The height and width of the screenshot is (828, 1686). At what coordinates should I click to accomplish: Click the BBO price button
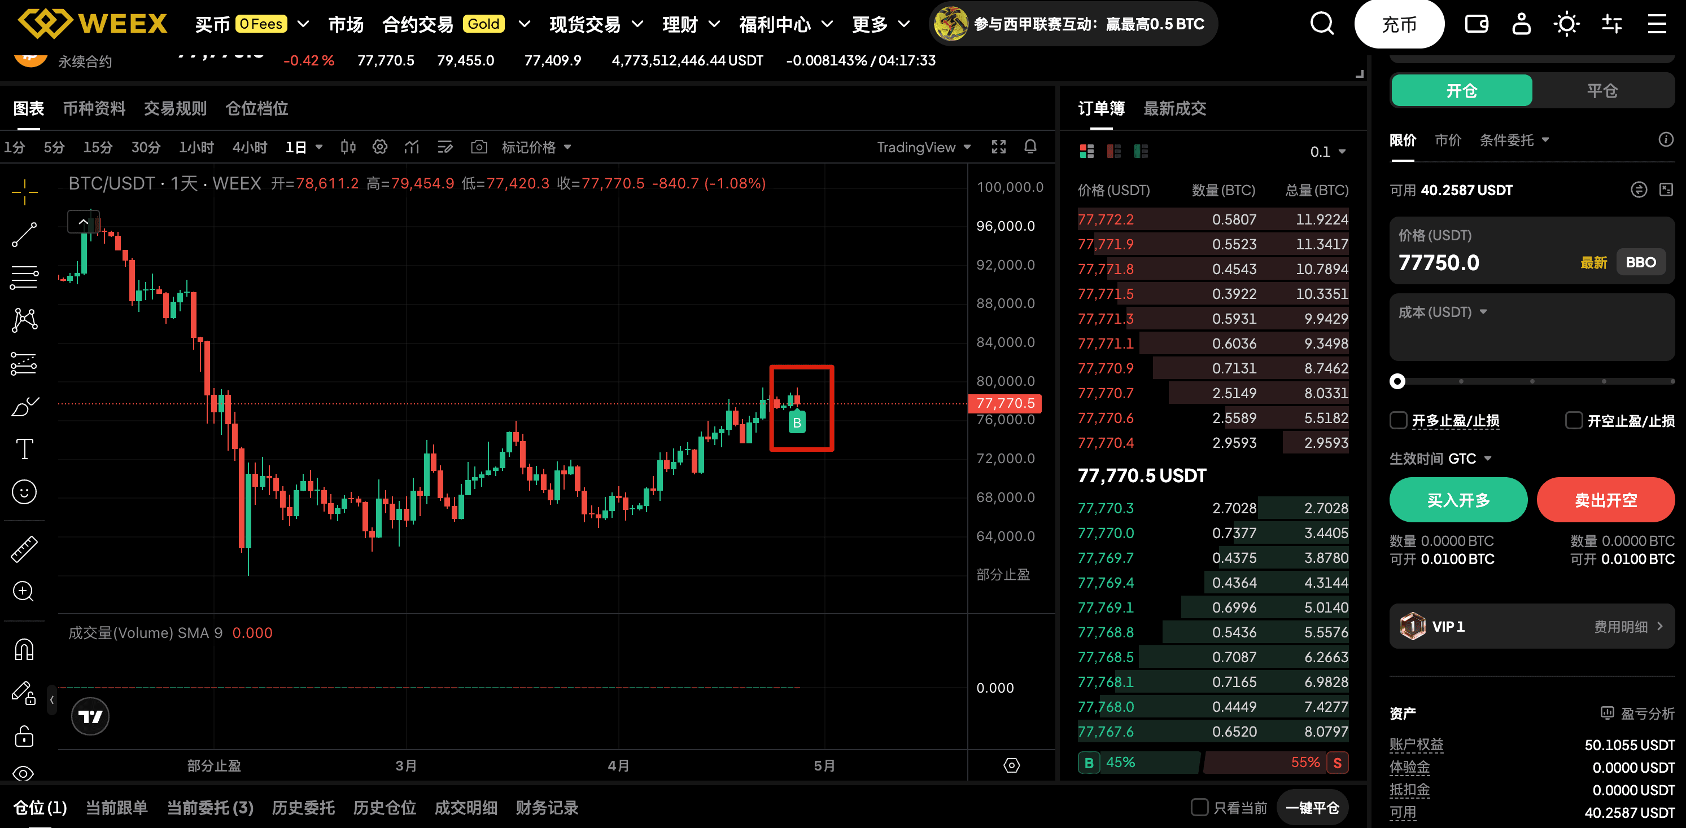coord(1641,262)
